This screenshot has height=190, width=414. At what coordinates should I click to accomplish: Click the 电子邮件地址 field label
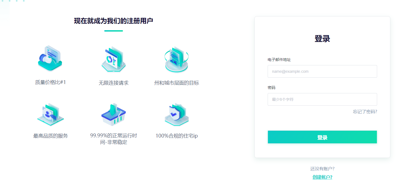(279, 60)
